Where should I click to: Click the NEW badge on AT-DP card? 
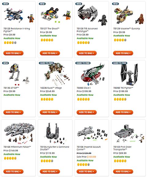click(x=6, y=63)
